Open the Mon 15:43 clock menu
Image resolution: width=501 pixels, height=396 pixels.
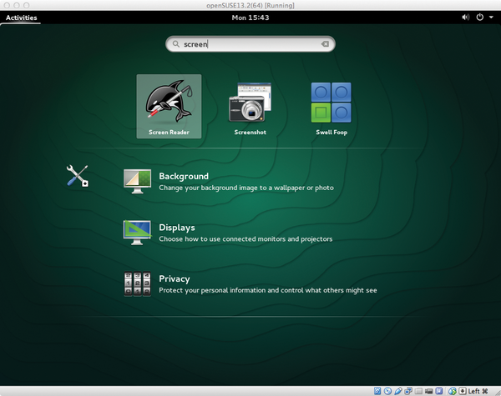[x=250, y=18]
